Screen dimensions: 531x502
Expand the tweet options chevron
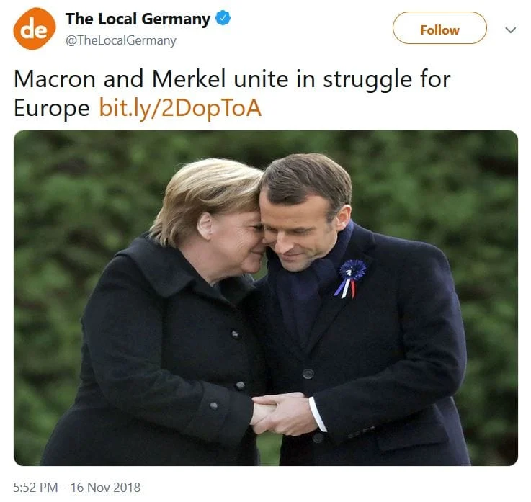[x=510, y=30]
